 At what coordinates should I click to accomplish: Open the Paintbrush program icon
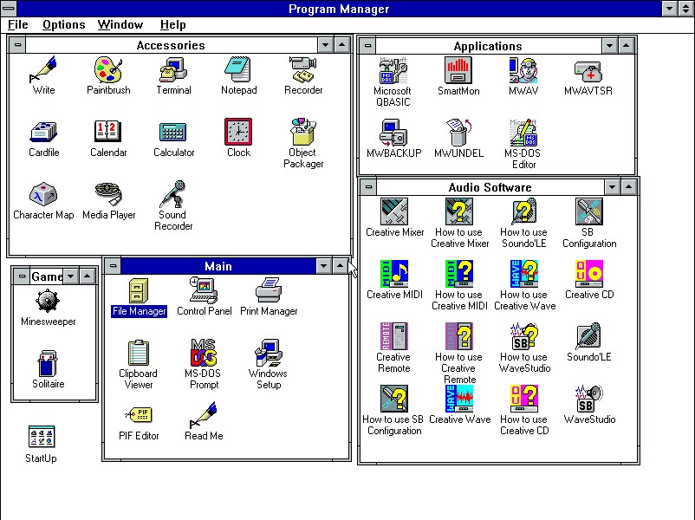pos(109,70)
